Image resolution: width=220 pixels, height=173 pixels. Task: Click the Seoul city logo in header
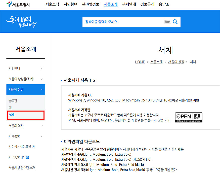(18, 5)
